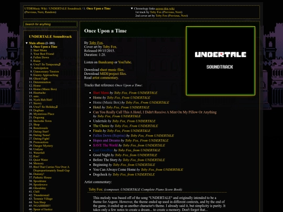Select sidebar track 39. Spookwave
This screenshot has width=283, height=212.
[x=40, y=185]
